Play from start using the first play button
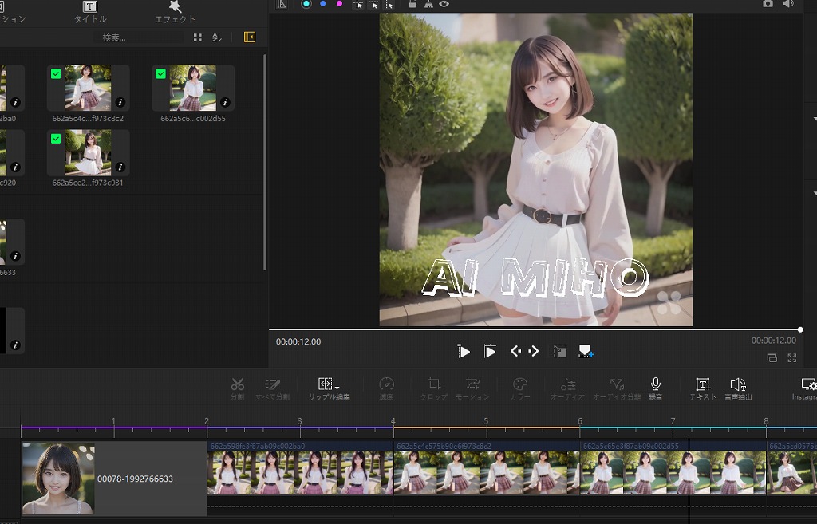Image resolution: width=817 pixels, height=524 pixels. [x=464, y=352]
